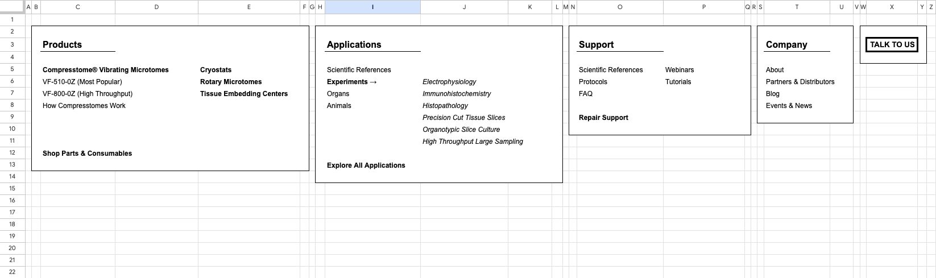Click the TALK TO US button
Viewport: 936px width, 278px height.
tap(892, 44)
